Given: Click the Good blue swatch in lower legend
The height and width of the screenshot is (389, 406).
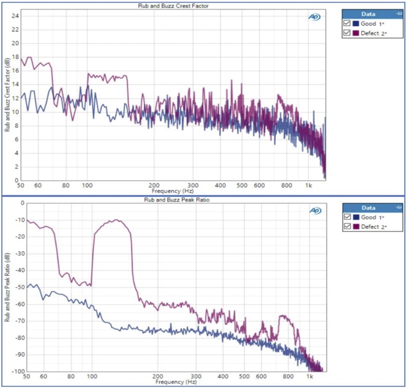Looking at the screenshot, I should tap(357, 217).
